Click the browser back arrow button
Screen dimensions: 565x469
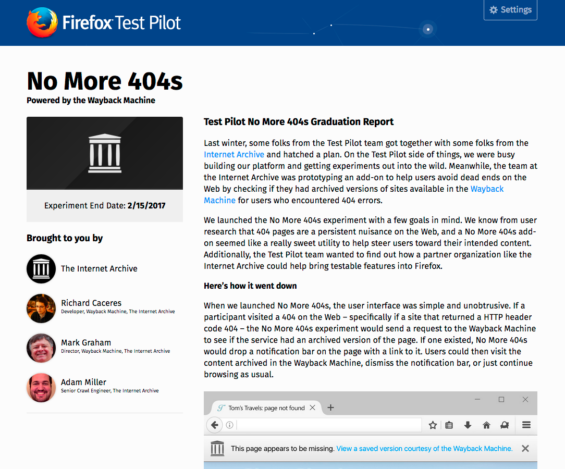pyautogui.click(x=214, y=425)
